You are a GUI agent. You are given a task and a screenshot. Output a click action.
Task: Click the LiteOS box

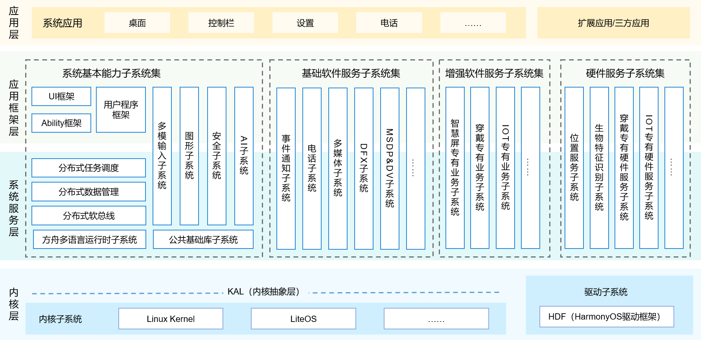(304, 318)
